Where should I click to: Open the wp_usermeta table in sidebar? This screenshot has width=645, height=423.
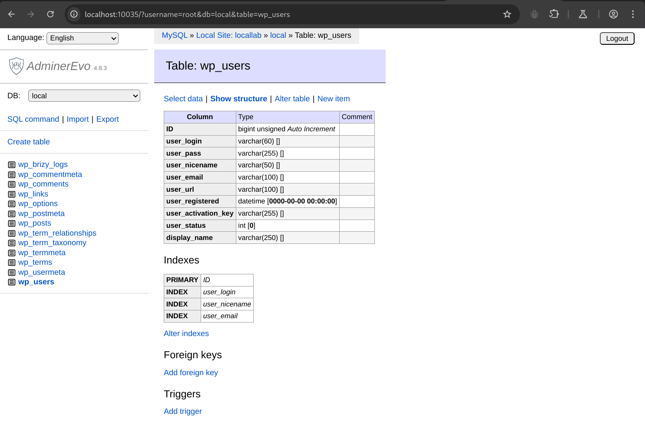[42, 272]
